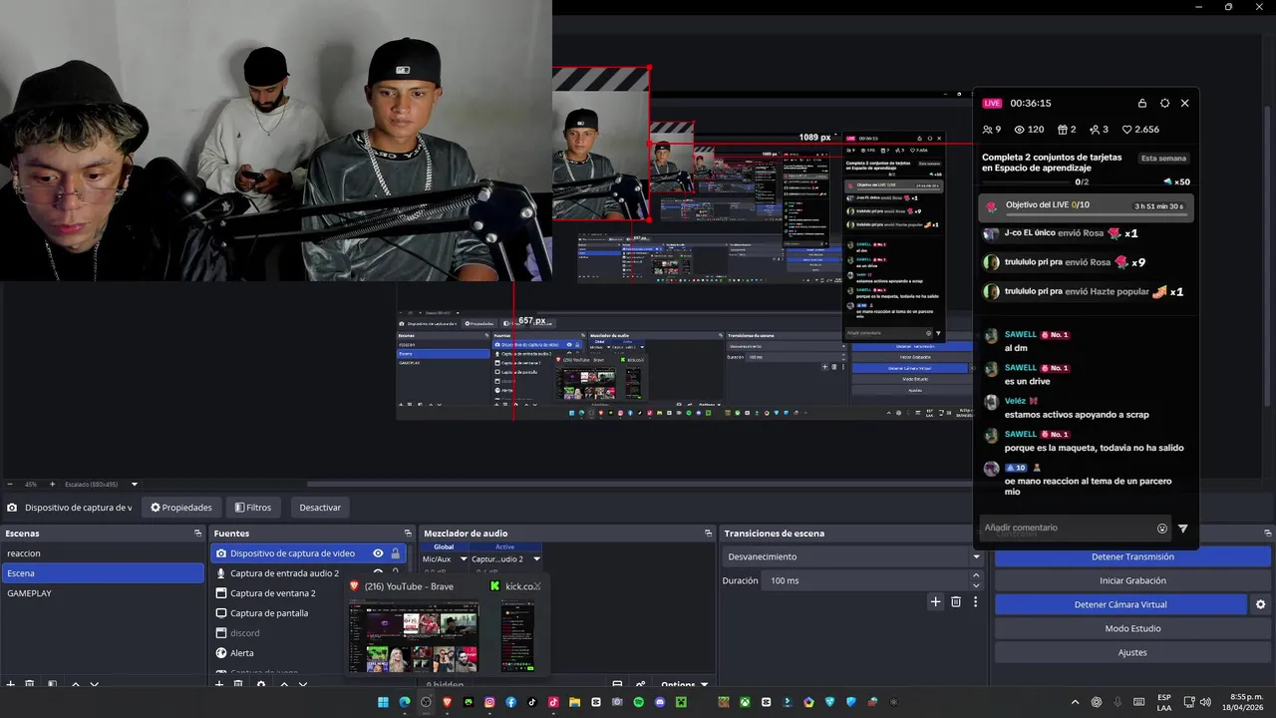
Task: Toggle lock on TikTok LIVE overlay
Action: (1142, 103)
